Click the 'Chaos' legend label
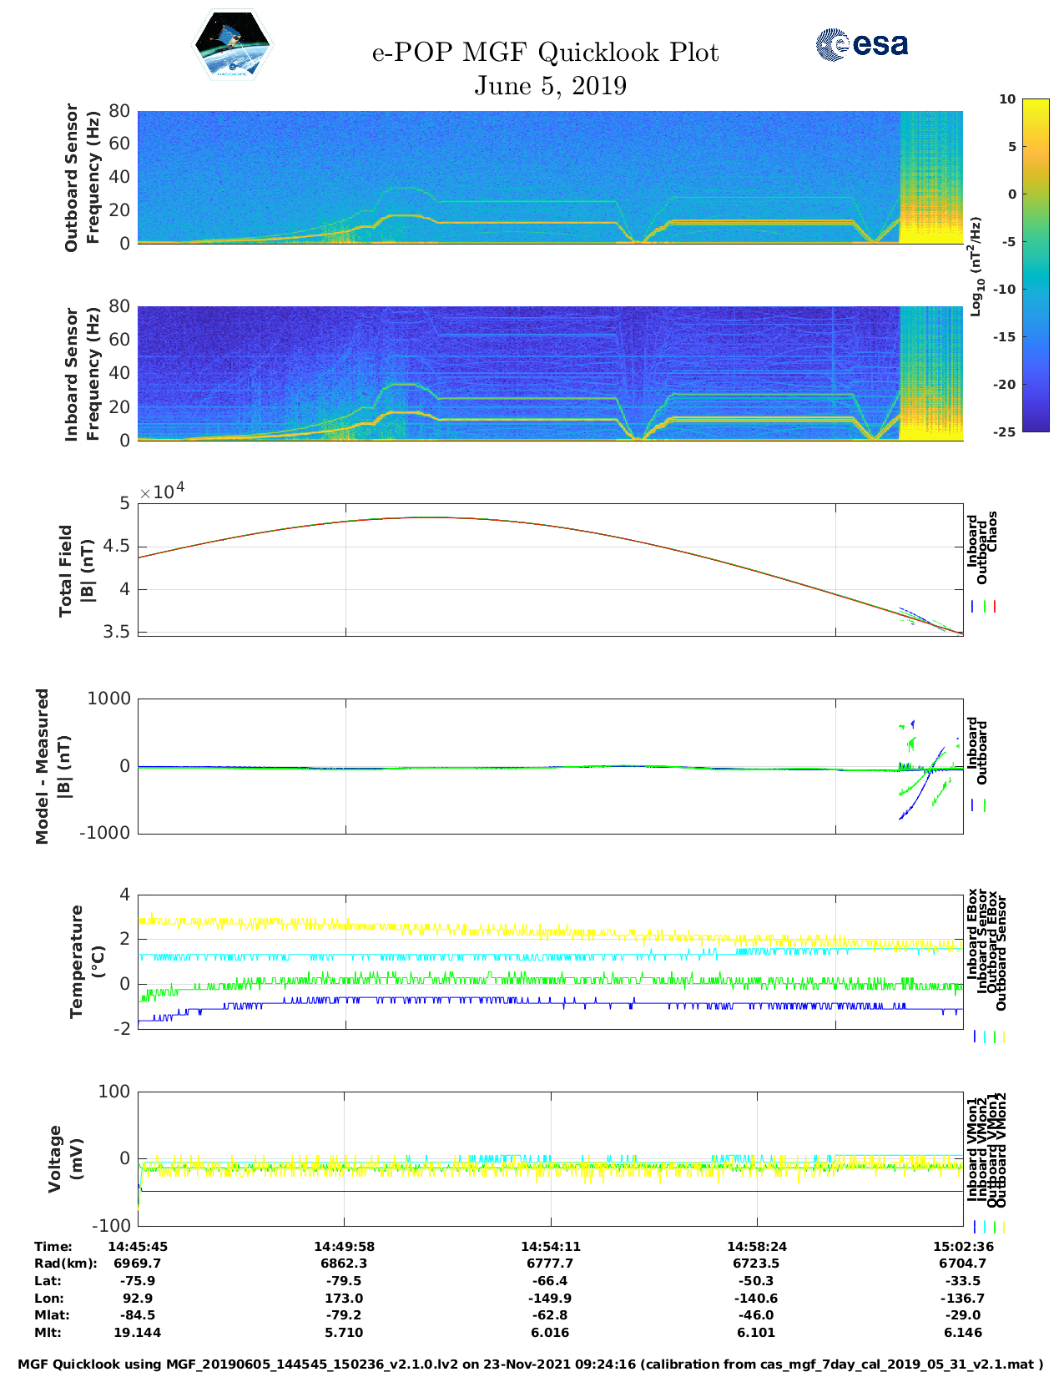The width and height of the screenshot is (1064, 1377). tap(992, 532)
